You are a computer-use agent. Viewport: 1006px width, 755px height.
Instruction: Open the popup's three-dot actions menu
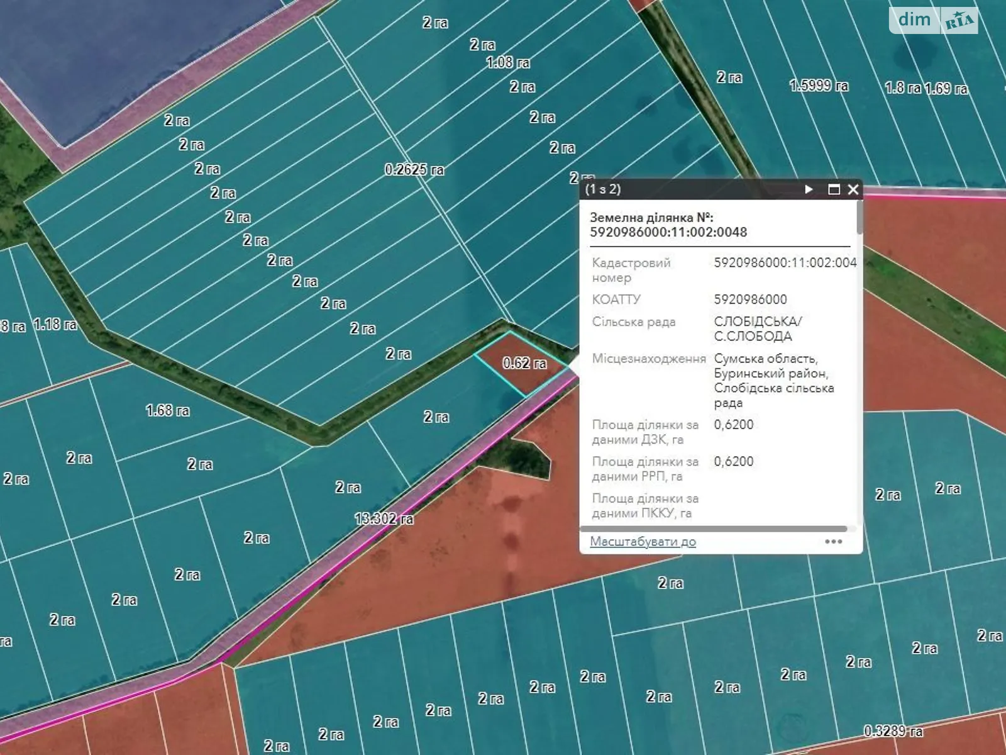point(833,542)
